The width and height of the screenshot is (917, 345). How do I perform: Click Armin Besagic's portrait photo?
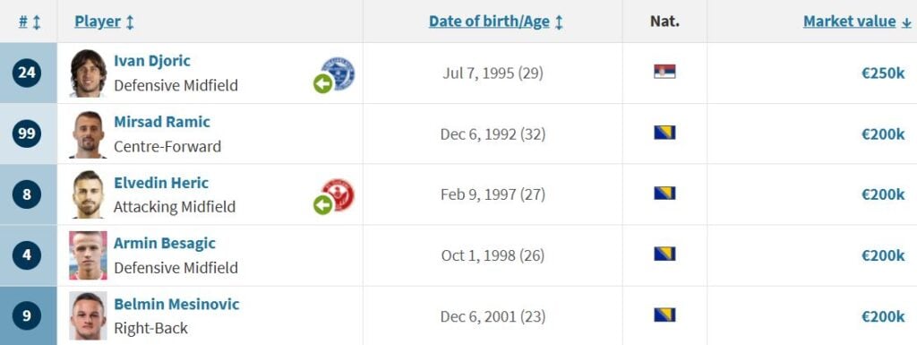coord(89,255)
